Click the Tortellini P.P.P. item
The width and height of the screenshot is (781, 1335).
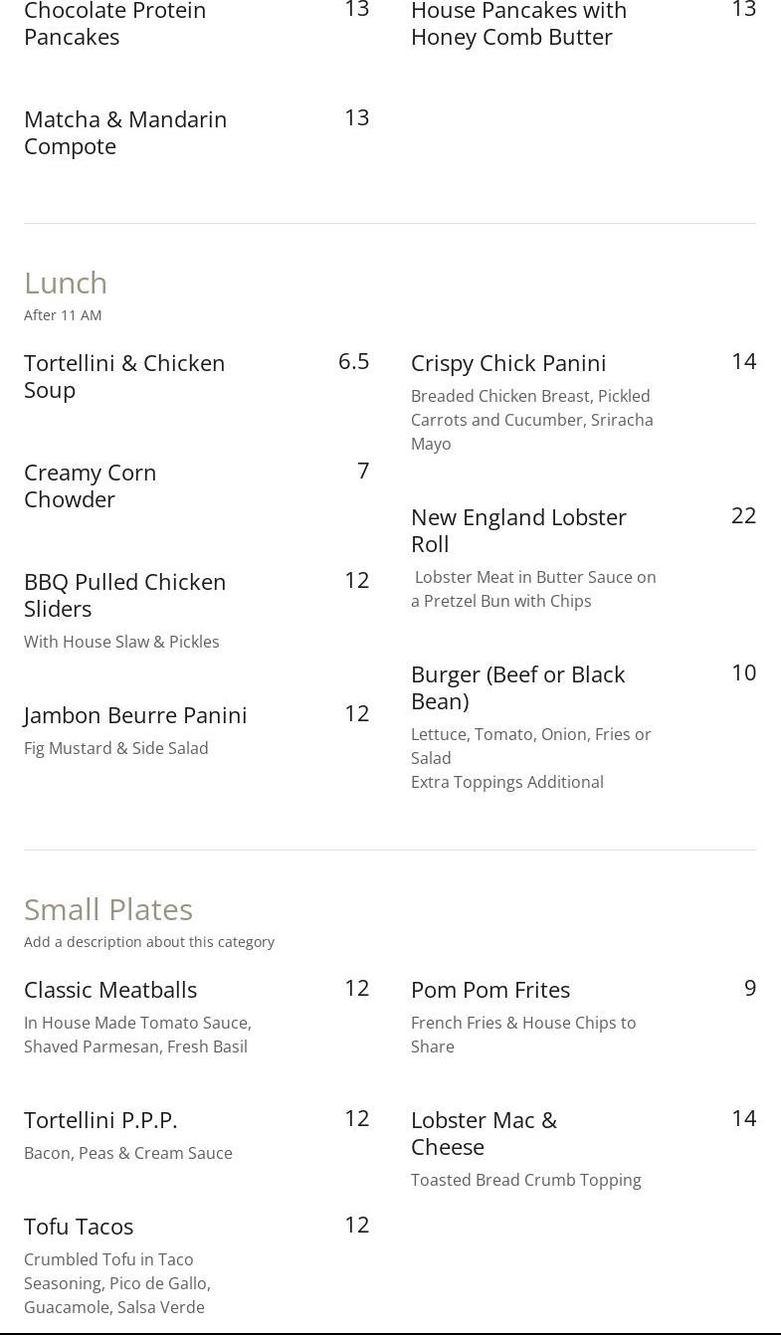click(x=100, y=1120)
